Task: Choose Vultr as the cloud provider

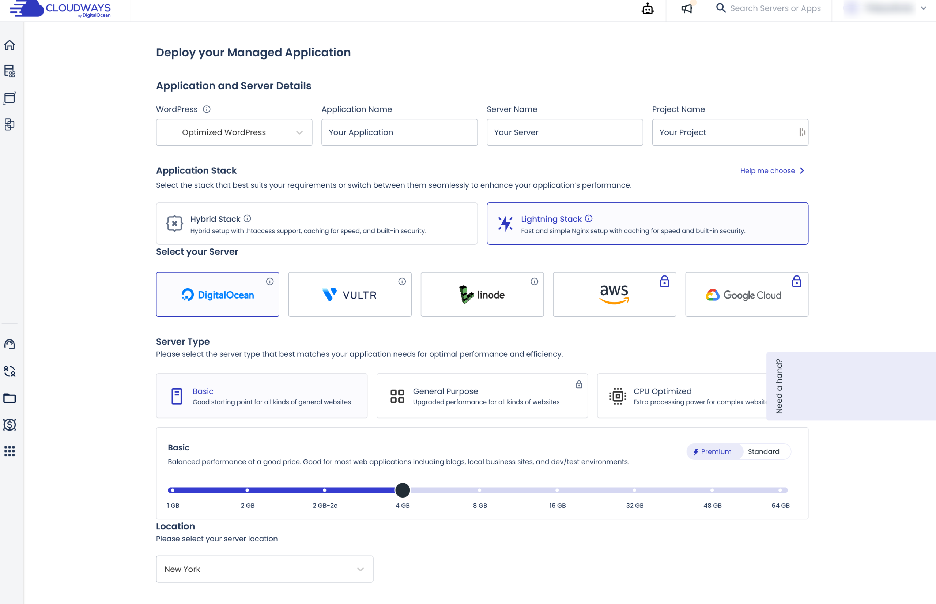Action: coord(350,294)
